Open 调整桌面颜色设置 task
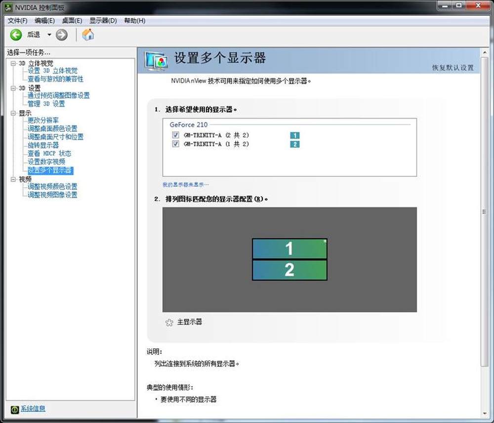The height and width of the screenshot is (423, 494). (53, 128)
